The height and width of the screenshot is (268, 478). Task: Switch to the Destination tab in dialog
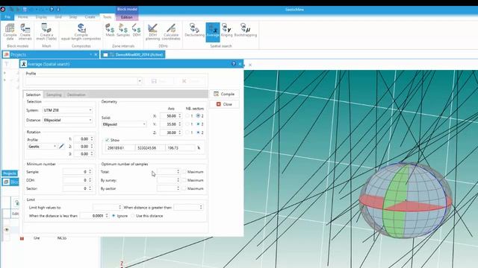pos(76,95)
